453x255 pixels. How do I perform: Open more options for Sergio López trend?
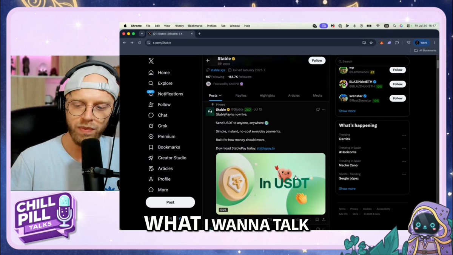point(404,175)
